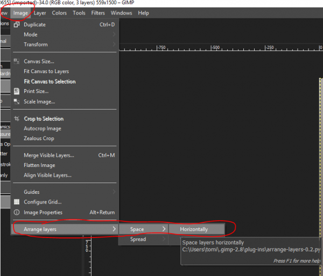Expand the Arrange layers submenu

pos(65,229)
